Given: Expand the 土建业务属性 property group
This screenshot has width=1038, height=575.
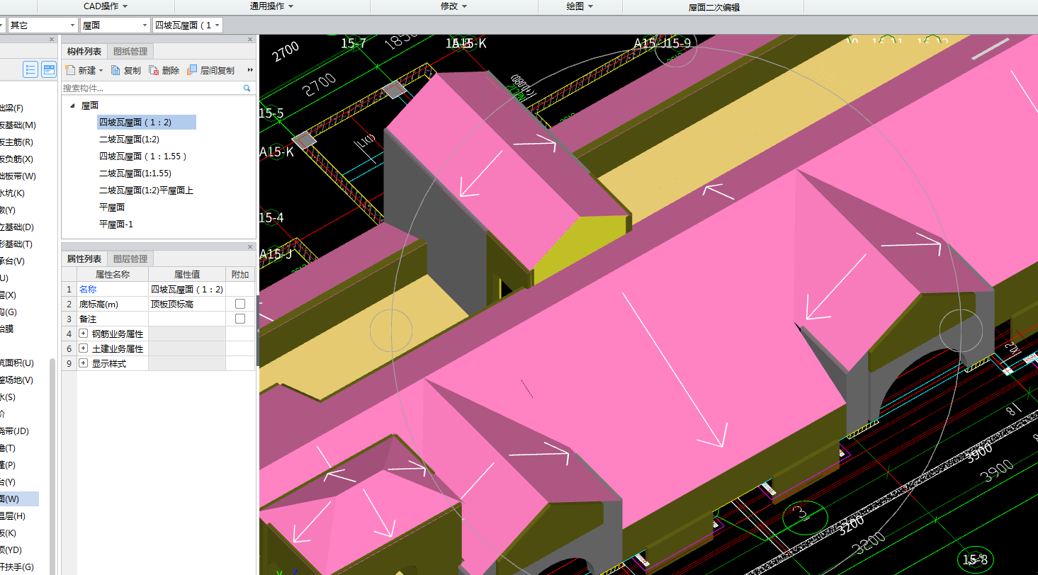Looking at the screenshot, I should point(83,348).
